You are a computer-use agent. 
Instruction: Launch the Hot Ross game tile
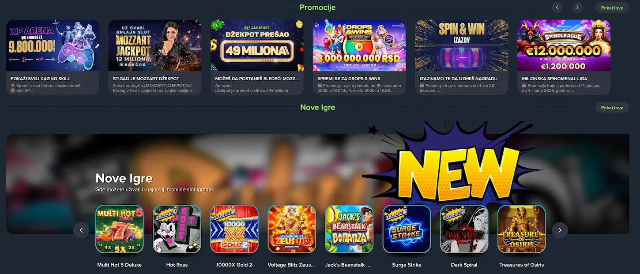click(x=177, y=229)
